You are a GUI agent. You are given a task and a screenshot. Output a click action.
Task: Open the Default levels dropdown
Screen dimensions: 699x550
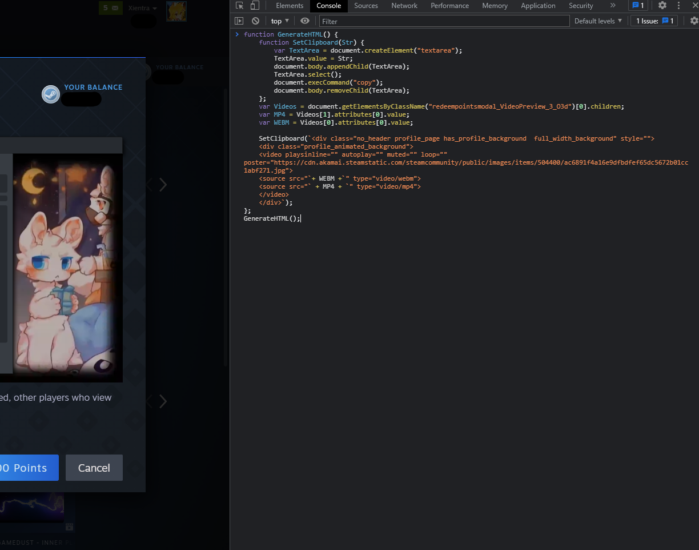[598, 21]
